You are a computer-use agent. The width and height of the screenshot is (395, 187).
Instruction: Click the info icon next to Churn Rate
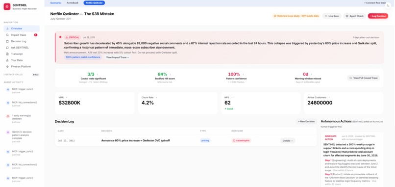click(156, 97)
